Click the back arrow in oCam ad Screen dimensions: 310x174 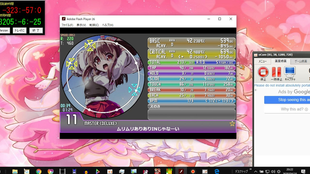coord(256,90)
